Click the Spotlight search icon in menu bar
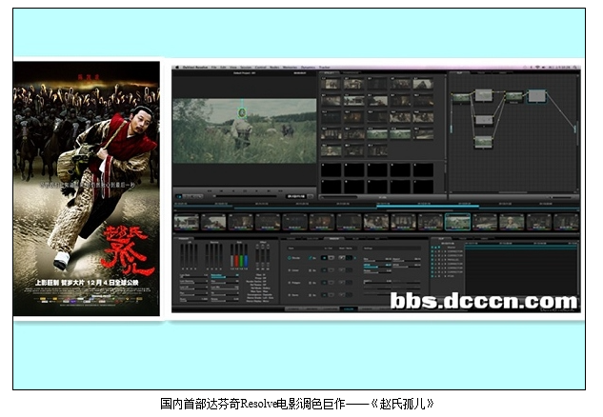The width and height of the screenshot is (603, 417). [576, 68]
